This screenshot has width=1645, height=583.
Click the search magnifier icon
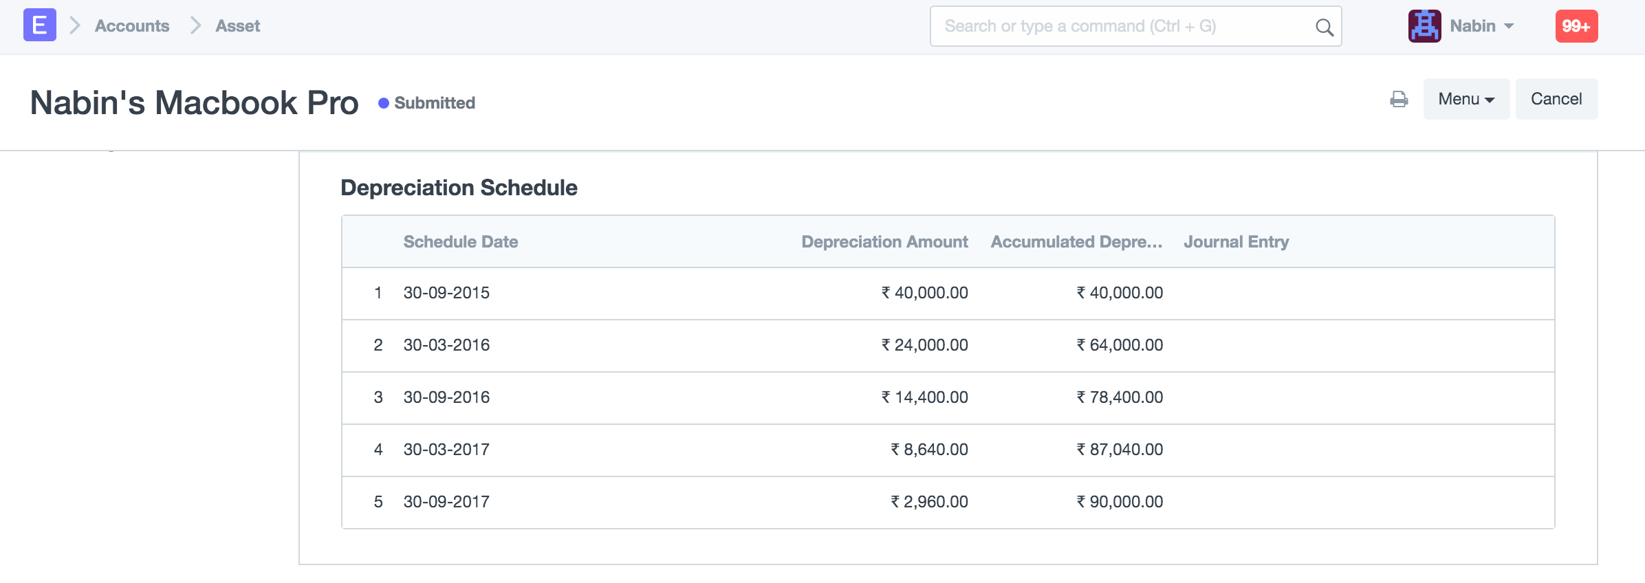pos(1324,27)
